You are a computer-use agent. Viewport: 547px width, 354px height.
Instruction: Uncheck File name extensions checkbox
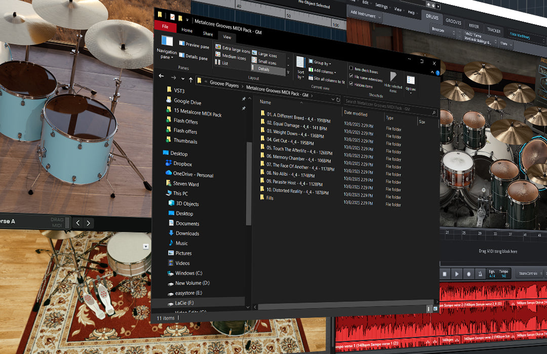(351, 76)
